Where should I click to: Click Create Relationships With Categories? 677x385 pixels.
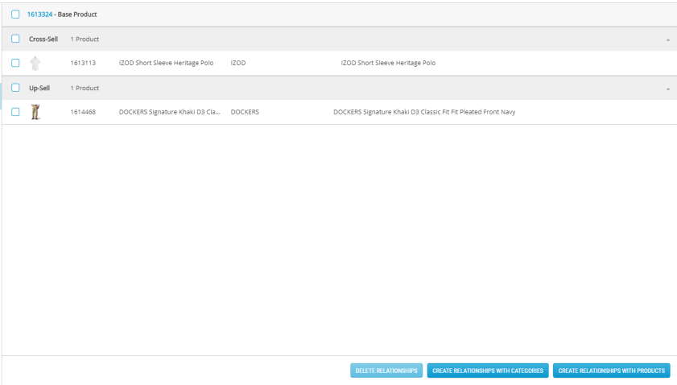pos(488,371)
